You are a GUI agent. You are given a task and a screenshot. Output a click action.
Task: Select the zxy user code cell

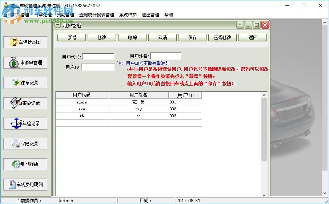[82, 109]
